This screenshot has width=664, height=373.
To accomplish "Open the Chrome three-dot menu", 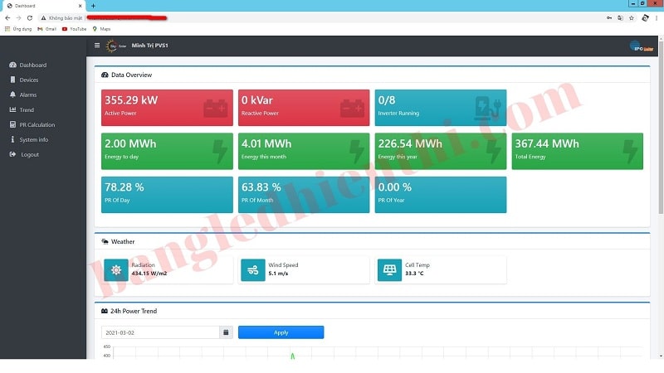I will [x=657, y=17].
